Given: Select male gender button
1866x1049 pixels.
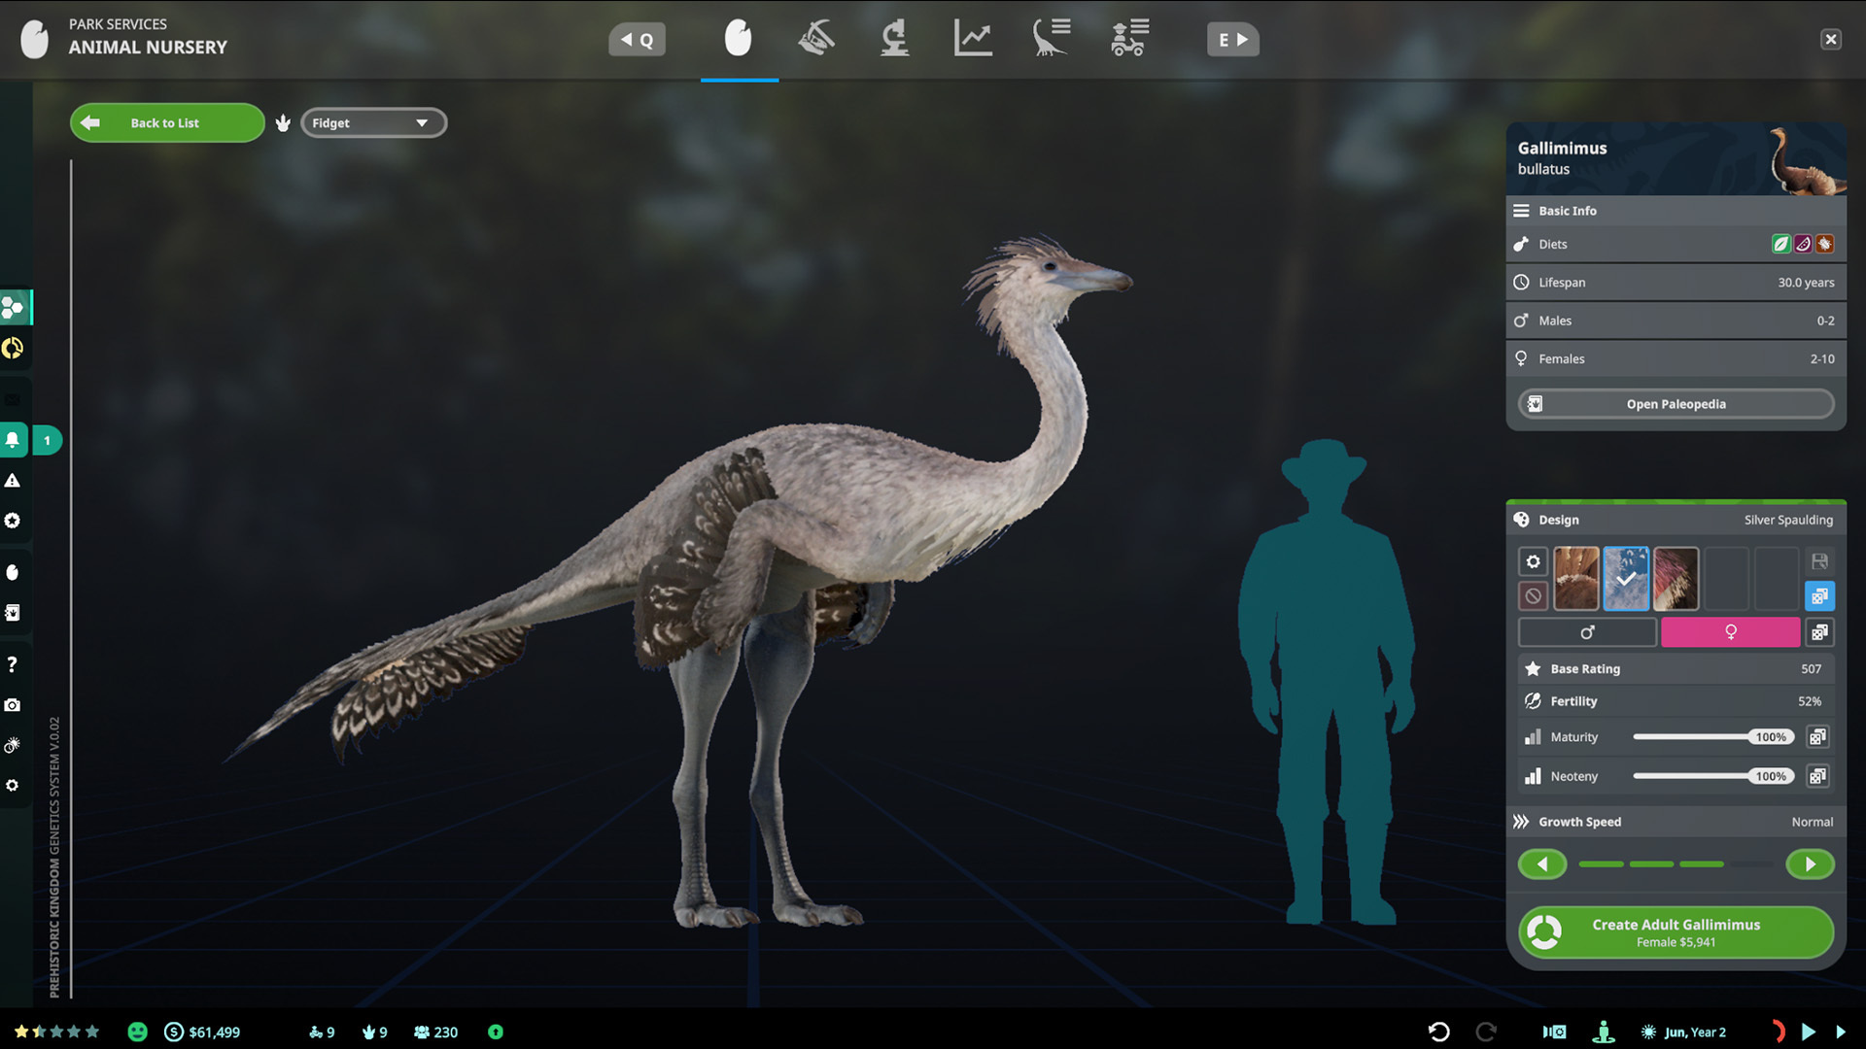Looking at the screenshot, I should 1587,632.
